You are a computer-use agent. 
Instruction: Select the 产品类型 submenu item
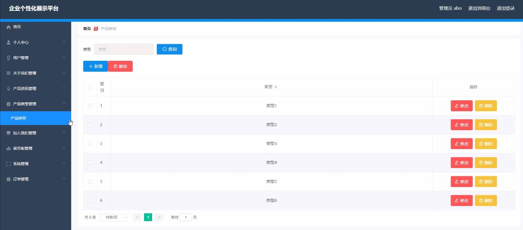36,118
